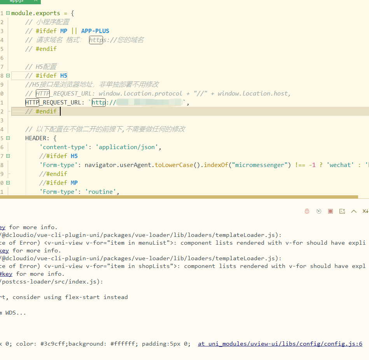
Task: Click the 'indexOf' method call
Action: click(x=216, y=165)
